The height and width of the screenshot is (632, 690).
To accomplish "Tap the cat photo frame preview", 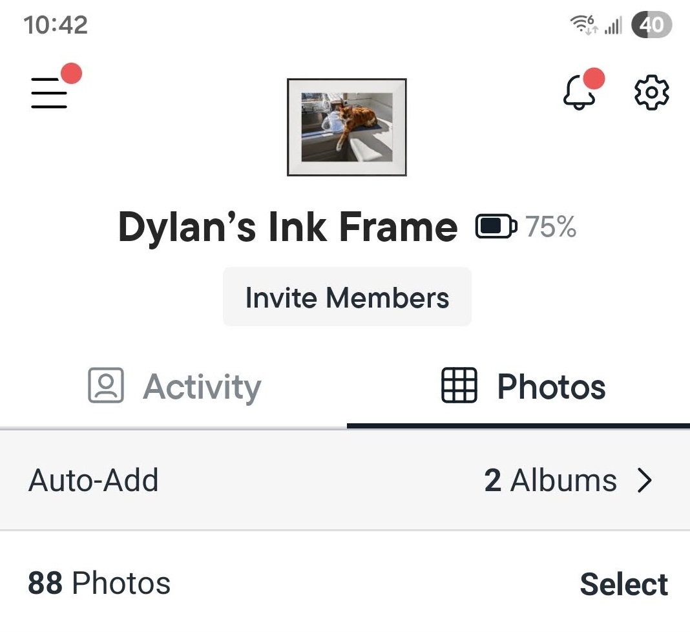I will point(347,127).
